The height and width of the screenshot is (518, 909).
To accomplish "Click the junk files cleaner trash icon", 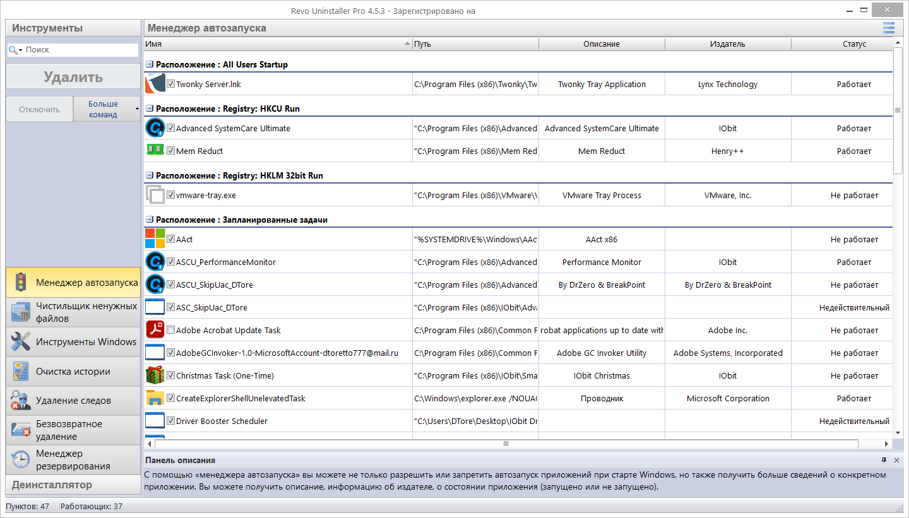I will click(x=21, y=312).
